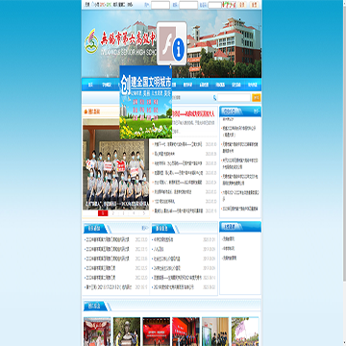The image size is (346, 346).
Task: Open the red archway ceremony thumbnail
Action: point(97,332)
